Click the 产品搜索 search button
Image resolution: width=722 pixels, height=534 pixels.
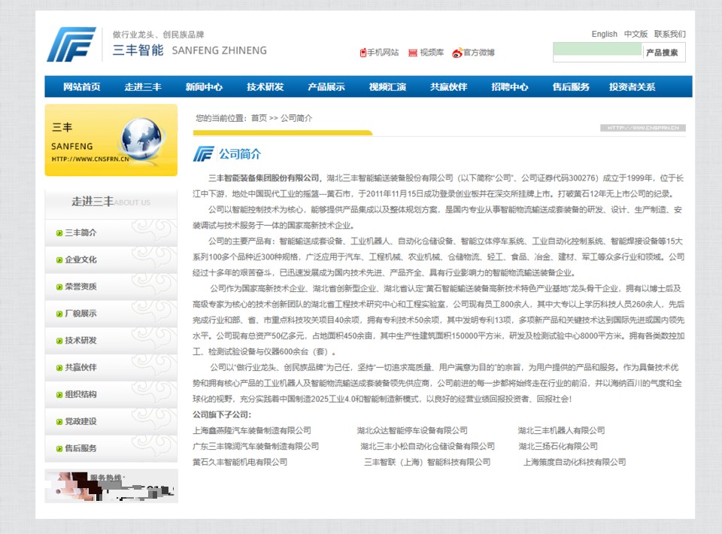[x=662, y=53]
